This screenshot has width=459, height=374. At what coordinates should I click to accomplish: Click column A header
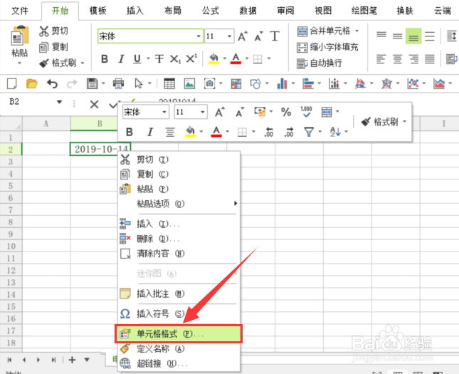pyautogui.click(x=46, y=124)
